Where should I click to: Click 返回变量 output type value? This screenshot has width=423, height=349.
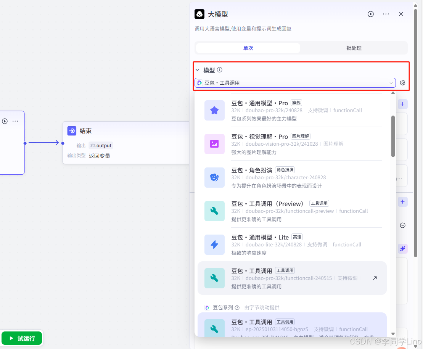coord(100,156)
